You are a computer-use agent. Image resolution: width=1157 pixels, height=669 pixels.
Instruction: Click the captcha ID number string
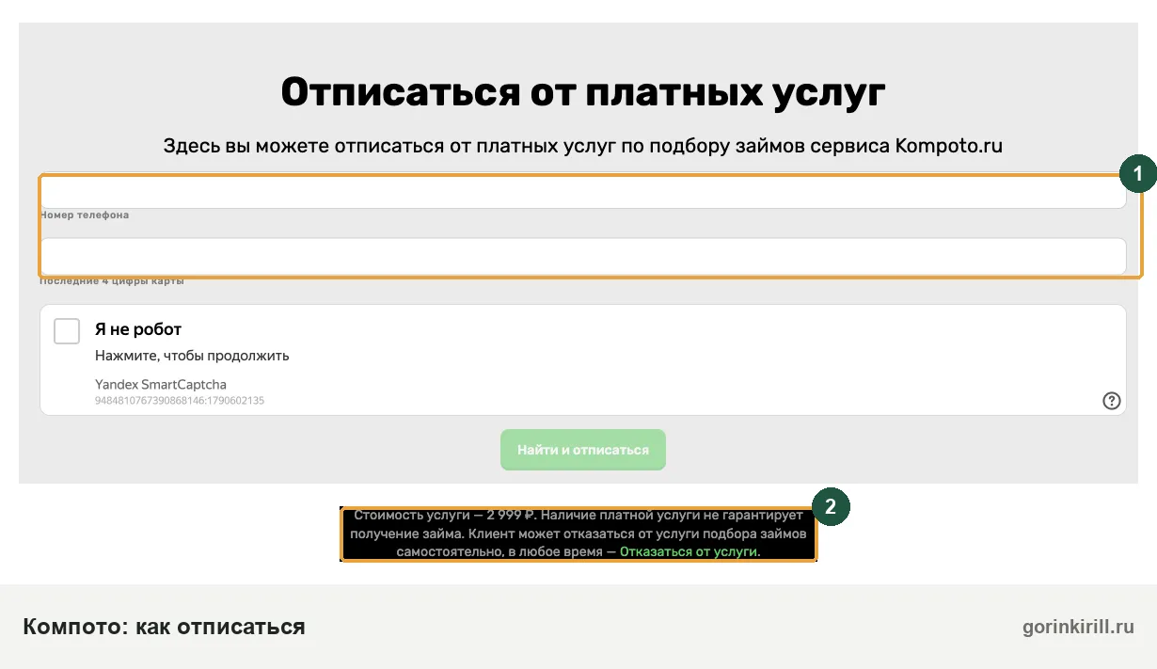(180, 401)
